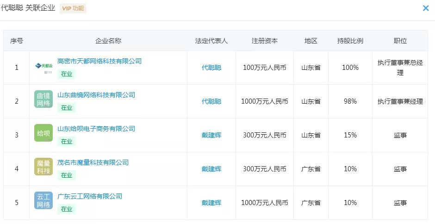The image size is (435, 224).
Task: Click 在业 tag under 山东曲镜网络科技
Action: 67,108
